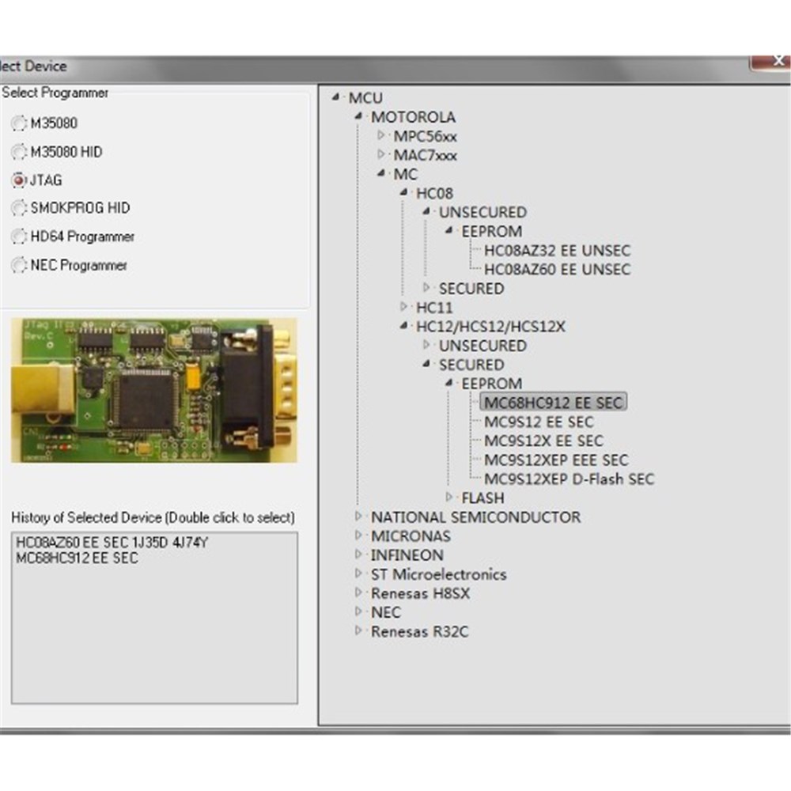
Task: Expand the MPC56xx tree node
Action: 381,136
